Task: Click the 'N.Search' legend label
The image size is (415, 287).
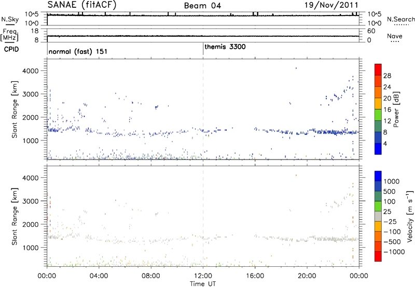Action: point(400,19)
